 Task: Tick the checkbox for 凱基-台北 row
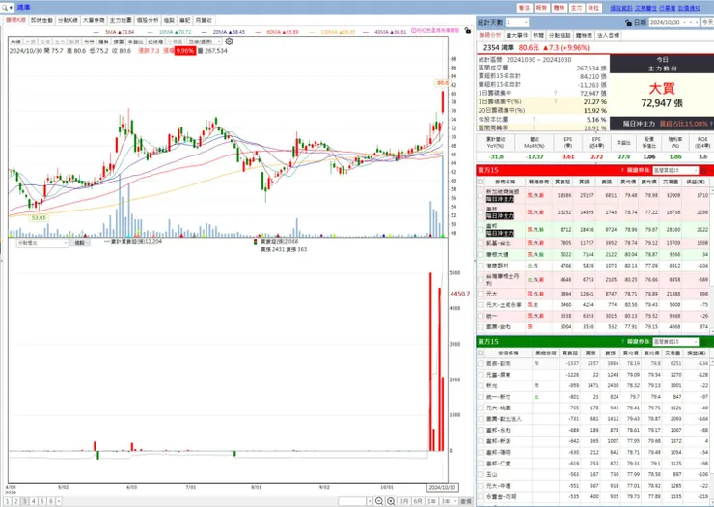(x=481, y=243)
